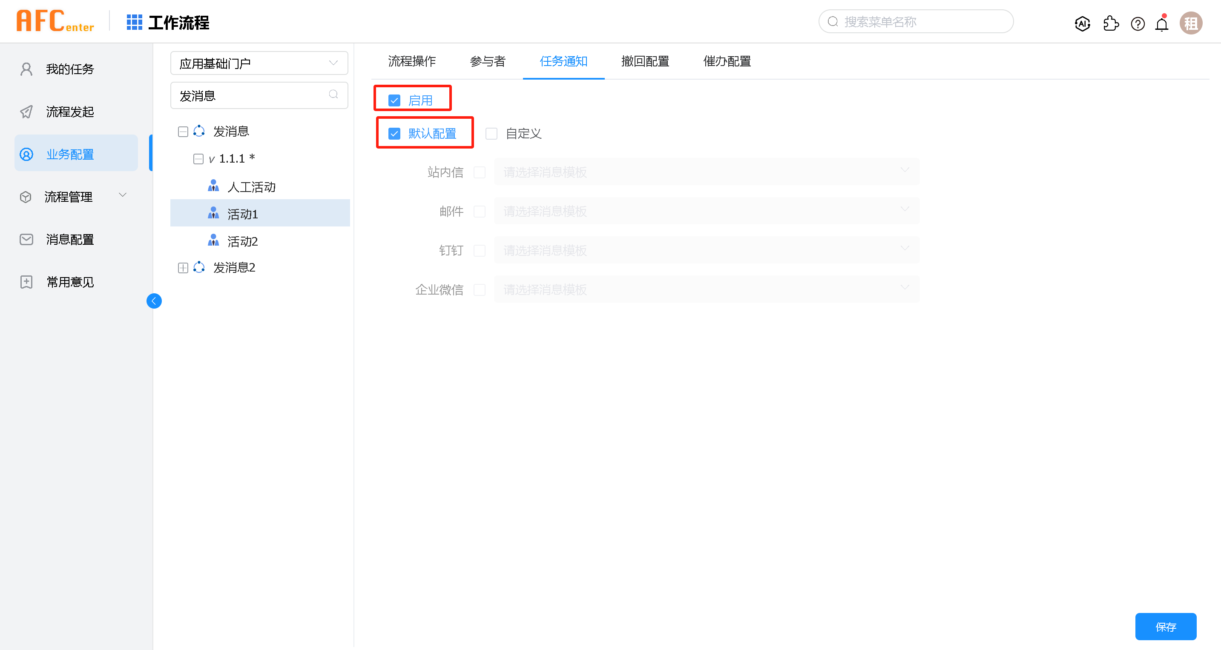The height and width of the screenshot is (650, 1221).
Task: Open the app grid menu icon
Action: click(x=134, y=22)
